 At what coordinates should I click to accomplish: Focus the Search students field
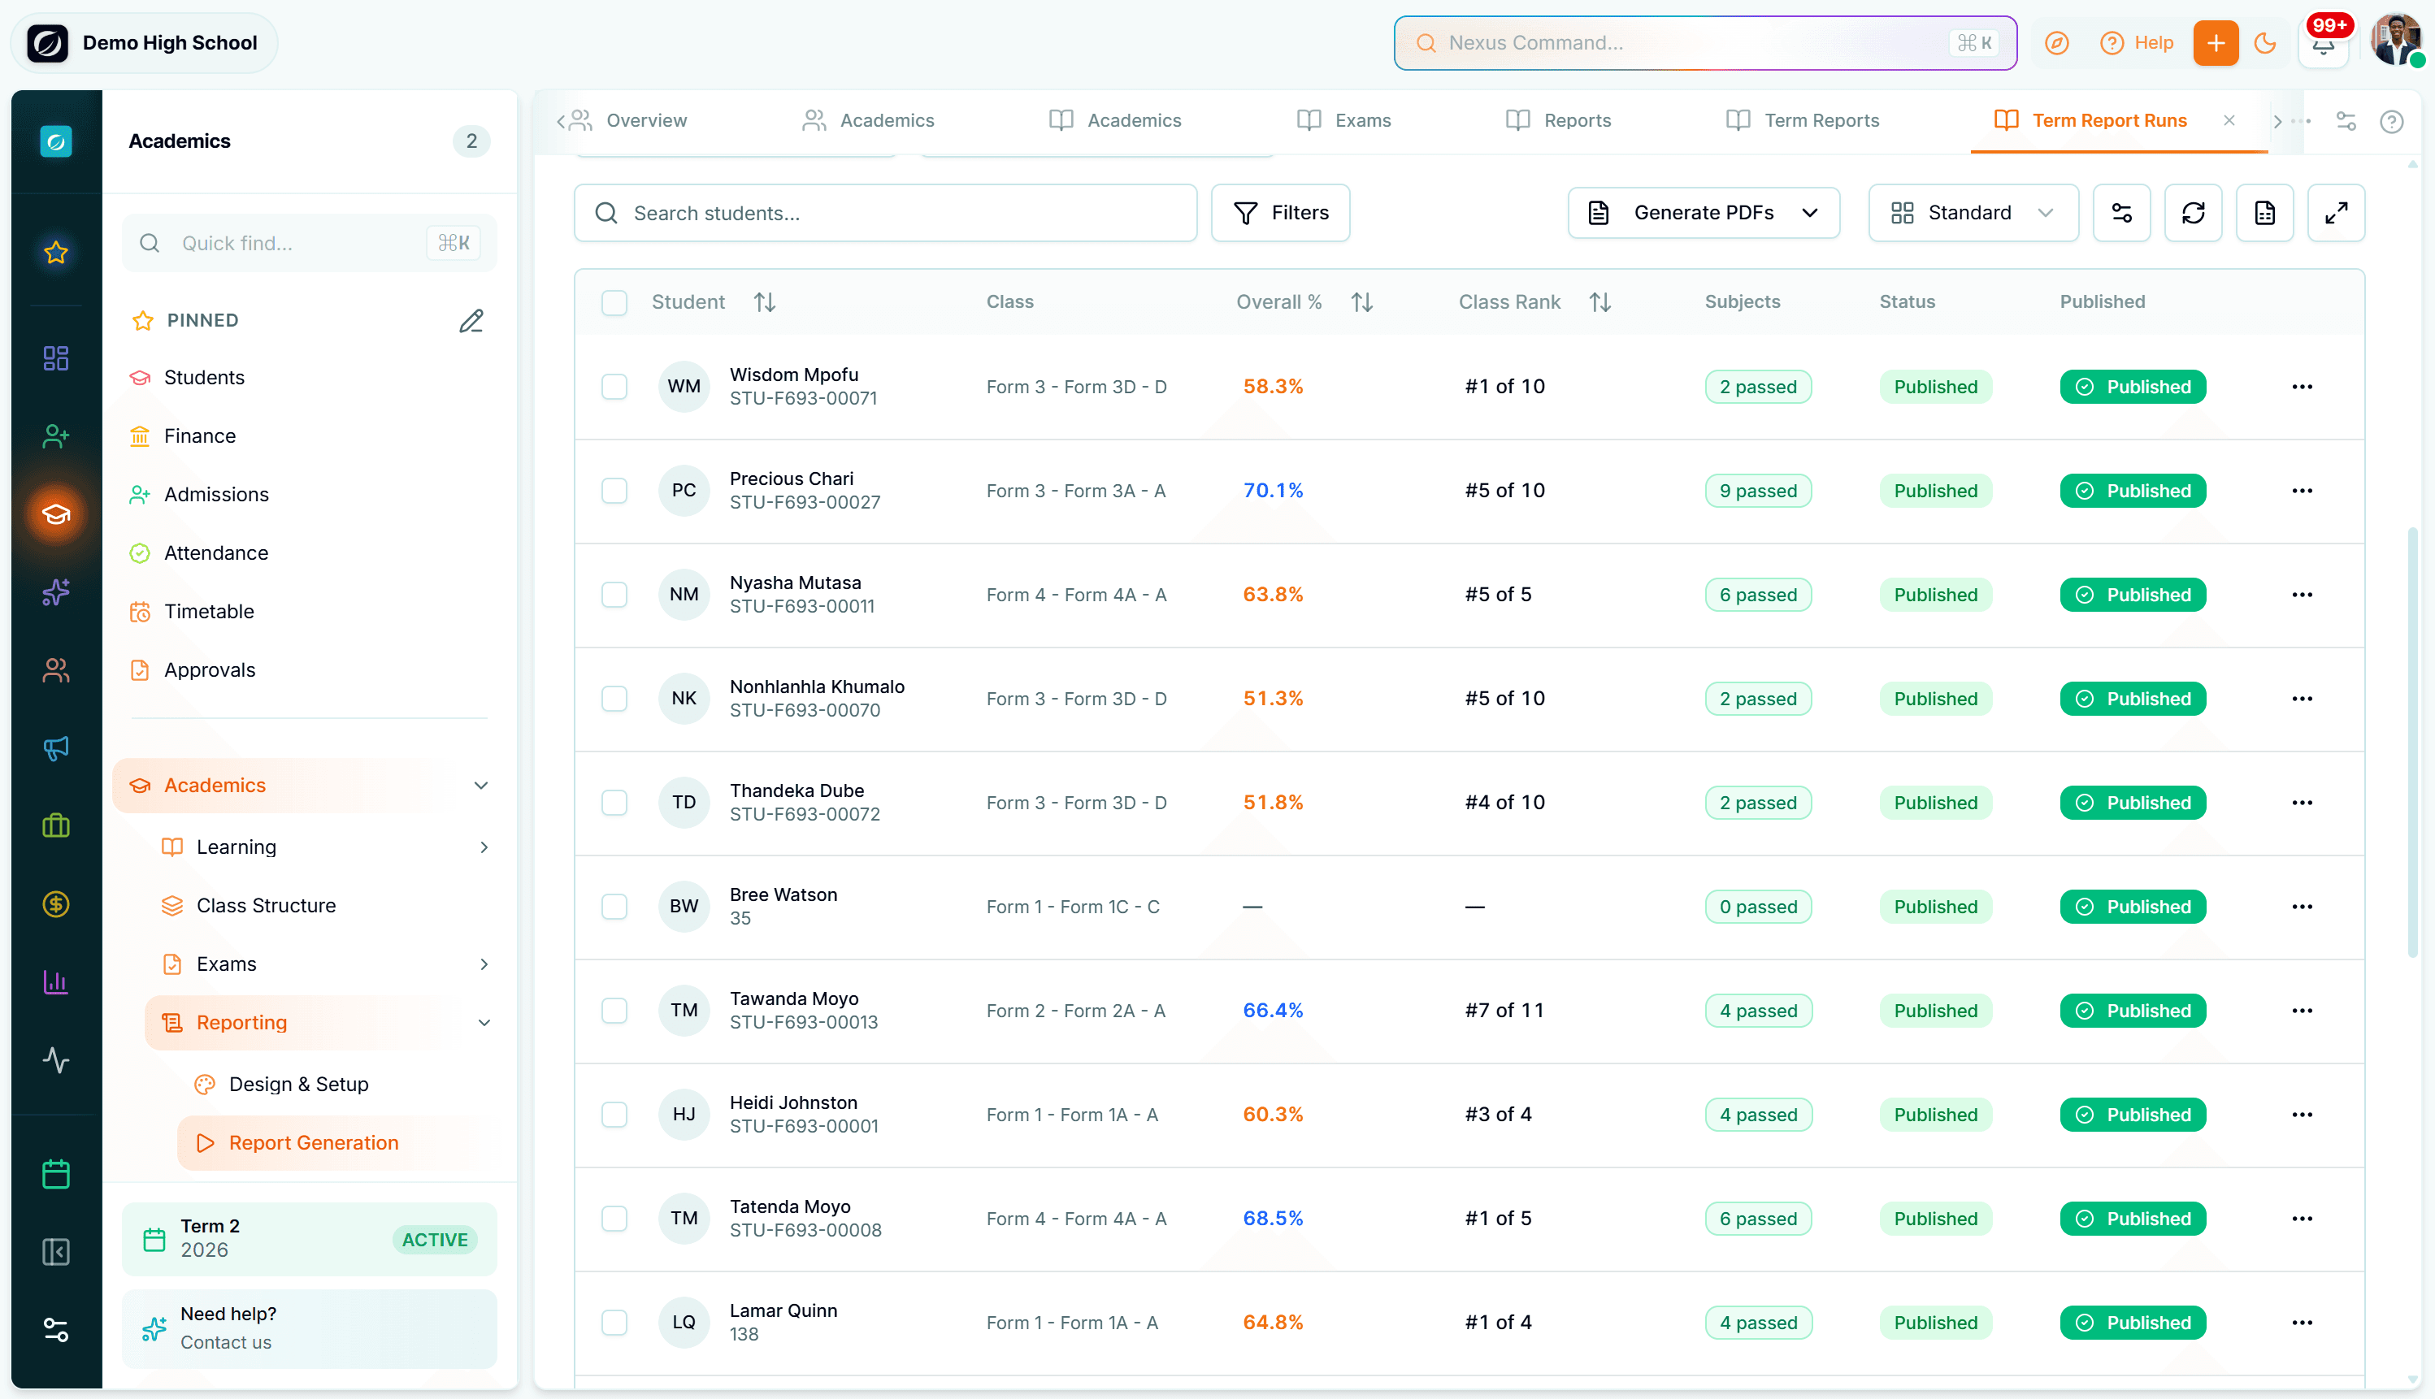pos(885,212)
